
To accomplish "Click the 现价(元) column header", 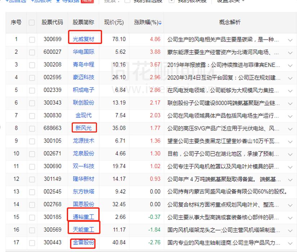I will point(114,22).
